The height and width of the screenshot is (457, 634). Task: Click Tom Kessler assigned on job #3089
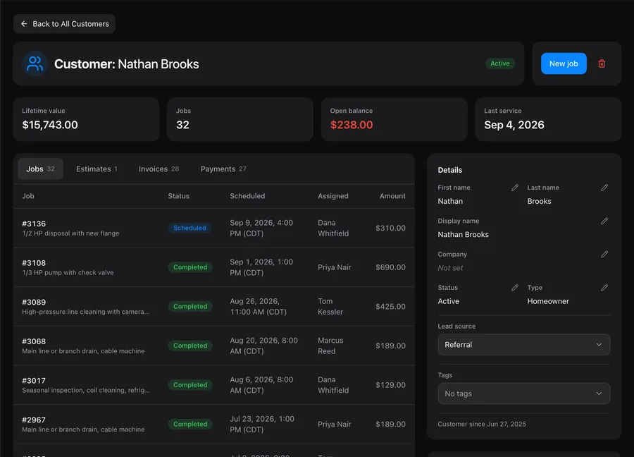point(330,306)
